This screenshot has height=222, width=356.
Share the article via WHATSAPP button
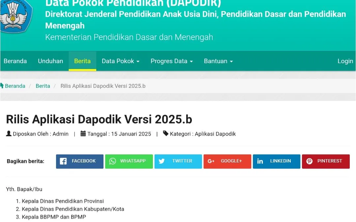click(x=129, y=161)
